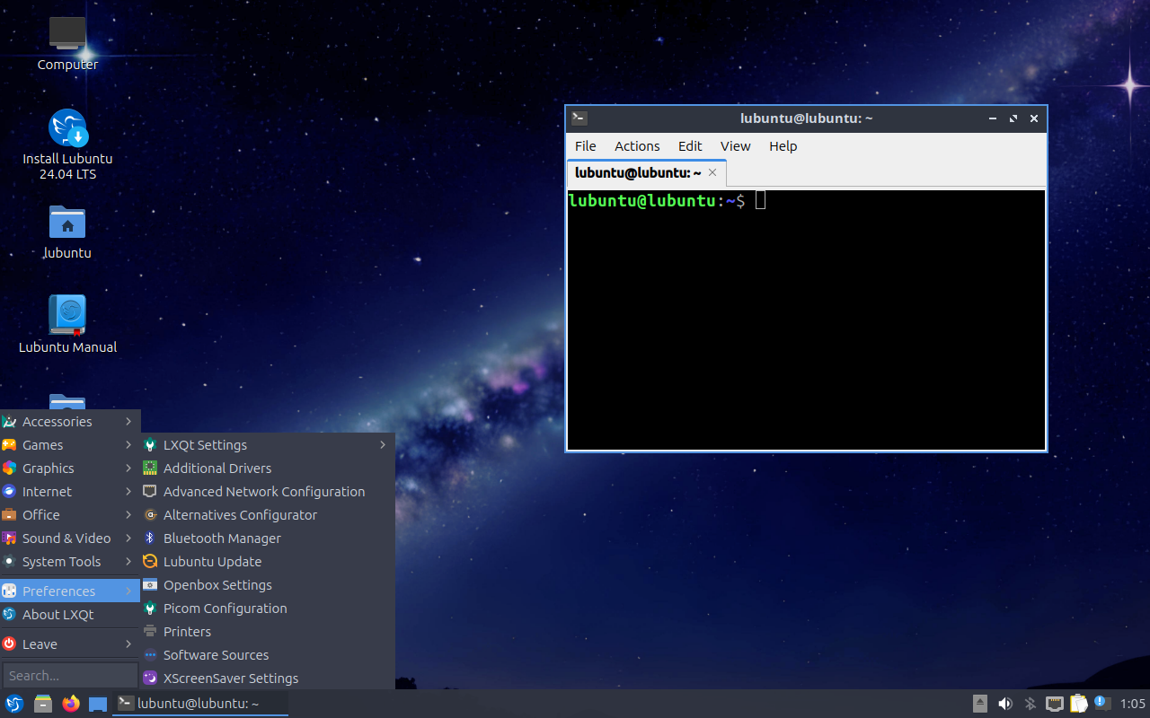Expand the System Tools category
Image resolution: width=1150 pixels, height=718 pixels.
69,562
